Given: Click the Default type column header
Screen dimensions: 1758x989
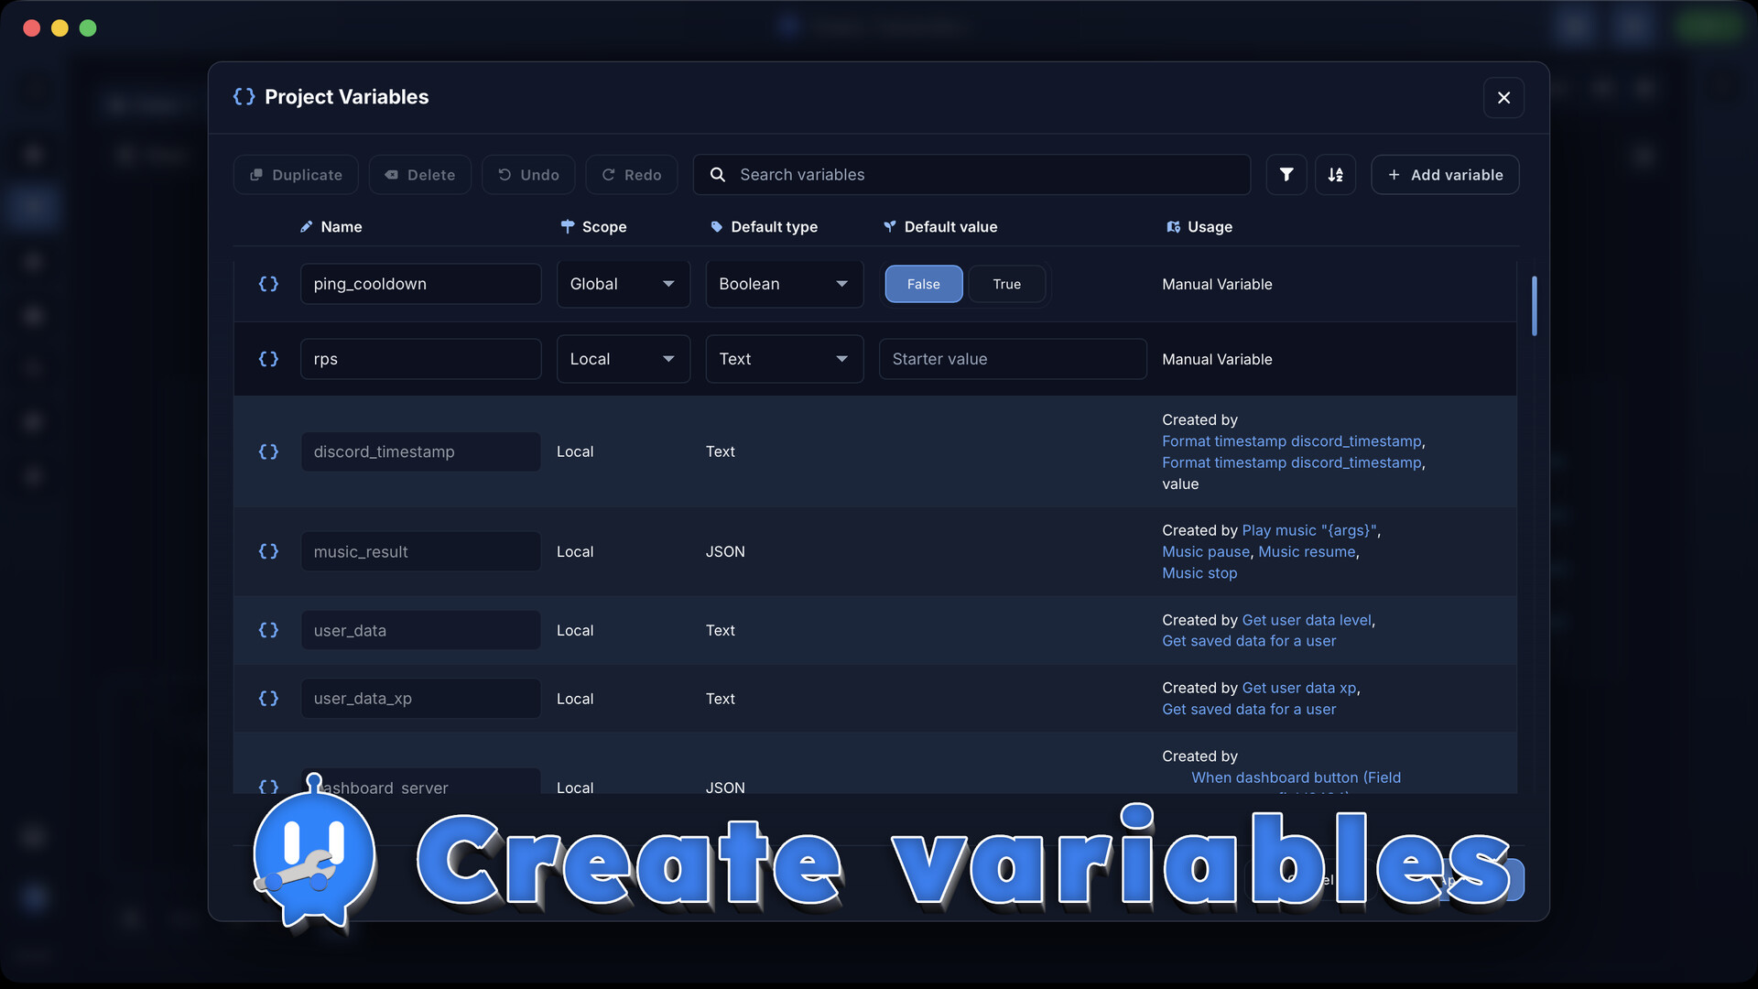Looking at the screenshot, I should coord(765,227).
